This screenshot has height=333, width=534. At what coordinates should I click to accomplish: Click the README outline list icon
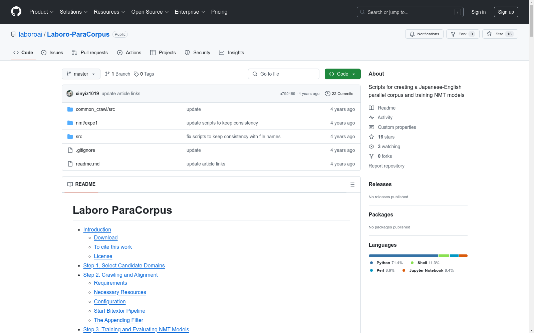pyautogui.click(x=352, y=184)
